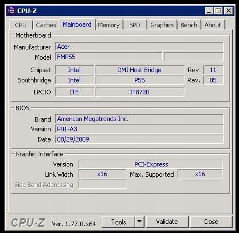Open the Caches tab

46,25
